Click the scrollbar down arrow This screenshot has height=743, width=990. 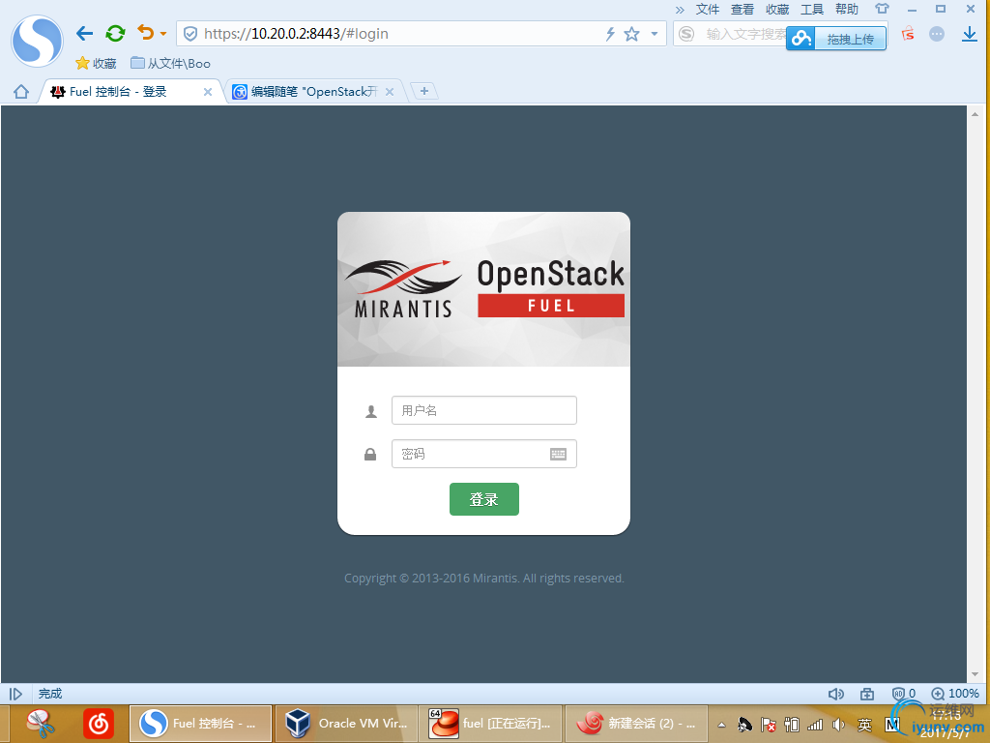pyautogui.click(x=975, y=674)
